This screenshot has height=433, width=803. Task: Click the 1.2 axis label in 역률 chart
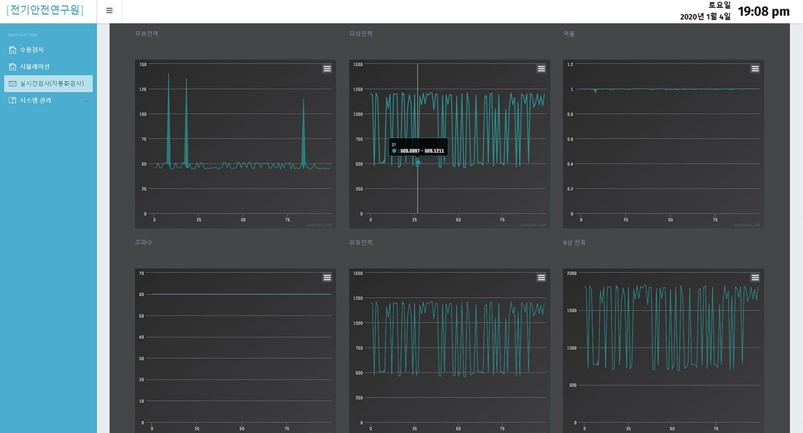pyautogui.click(x=570, y=64)
